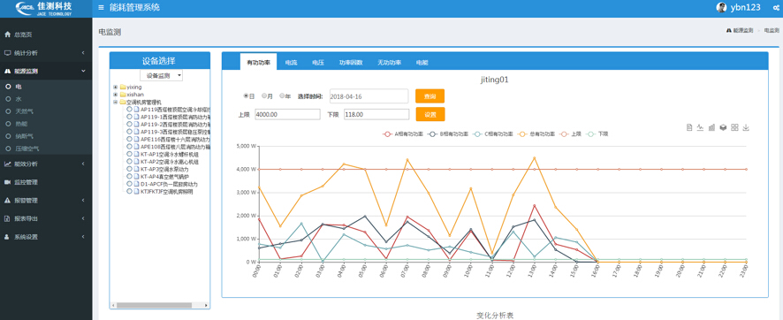This screenshot has width=783, height=320.
Task: Select radio for KTJFKTJF device
Action: [129, 191]
